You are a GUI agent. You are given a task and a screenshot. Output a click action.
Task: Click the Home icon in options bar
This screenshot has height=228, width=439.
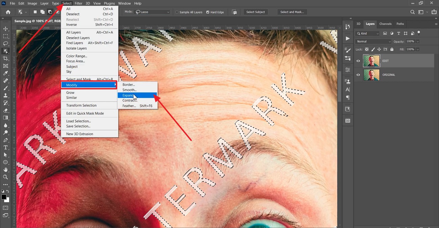(x=8, y=12)
